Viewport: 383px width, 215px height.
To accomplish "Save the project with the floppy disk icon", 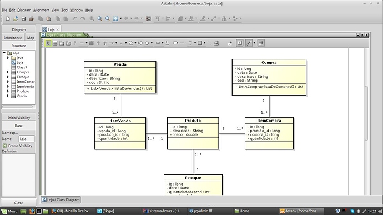I will (x=23, y=18).
